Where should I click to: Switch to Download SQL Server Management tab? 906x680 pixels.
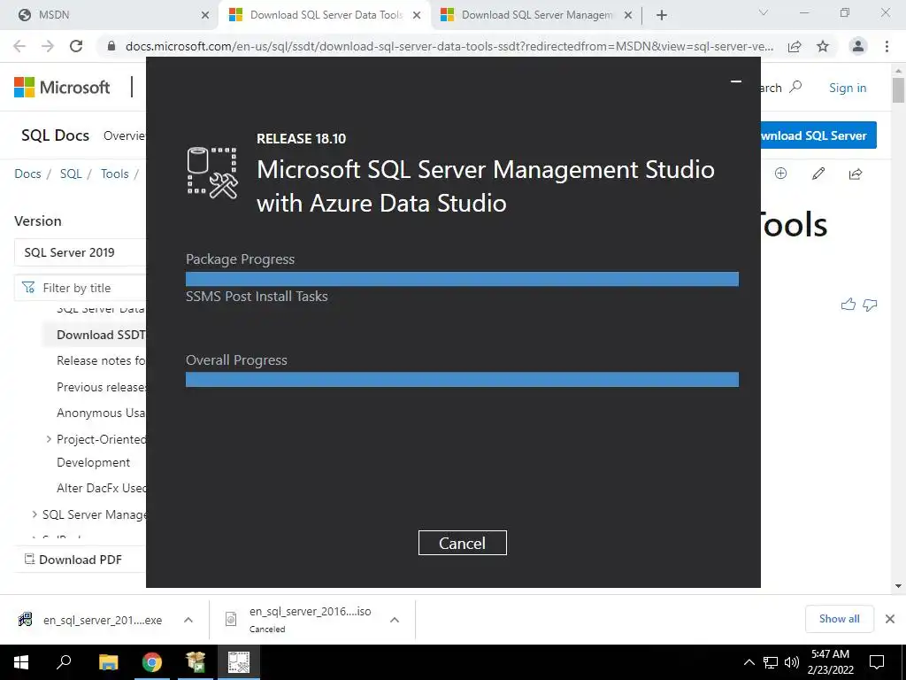coord(536,15)
